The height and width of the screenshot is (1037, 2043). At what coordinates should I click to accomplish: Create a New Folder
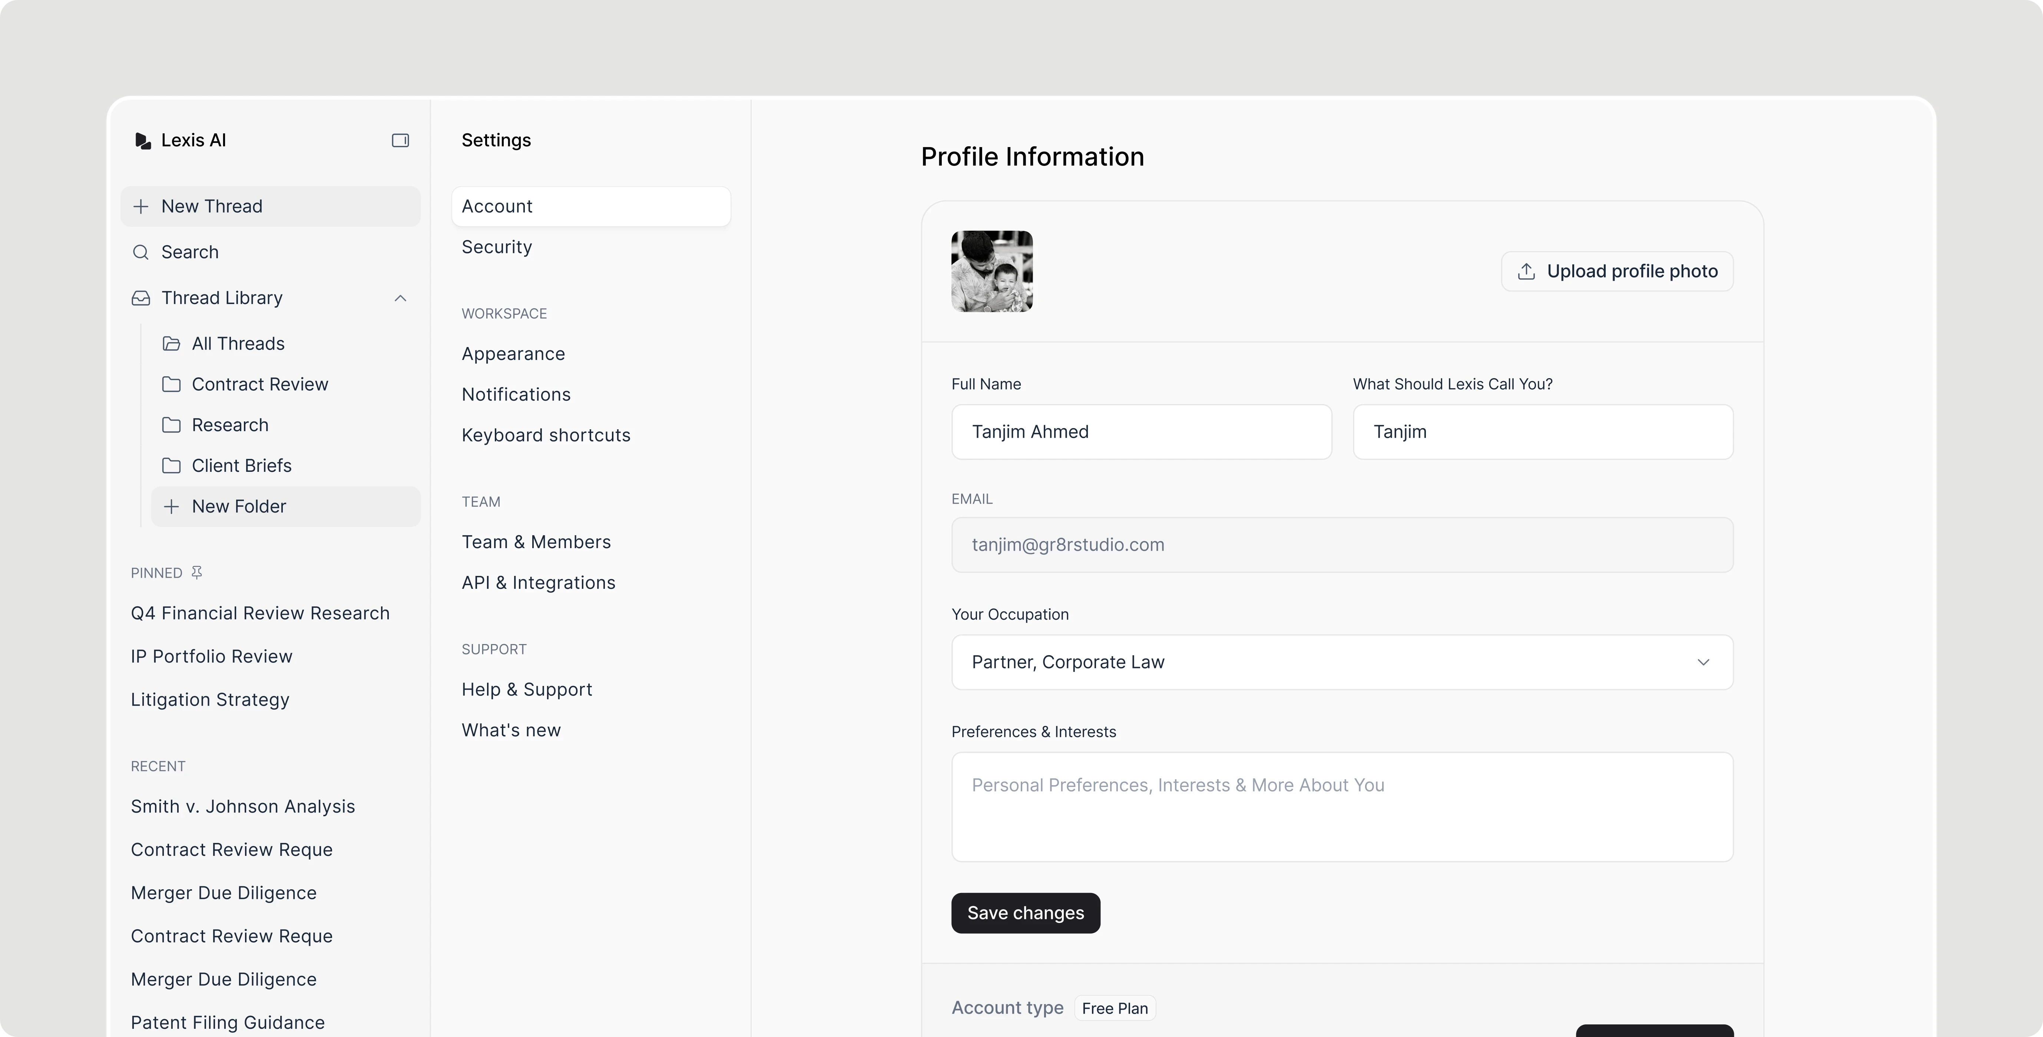(285, 507)
